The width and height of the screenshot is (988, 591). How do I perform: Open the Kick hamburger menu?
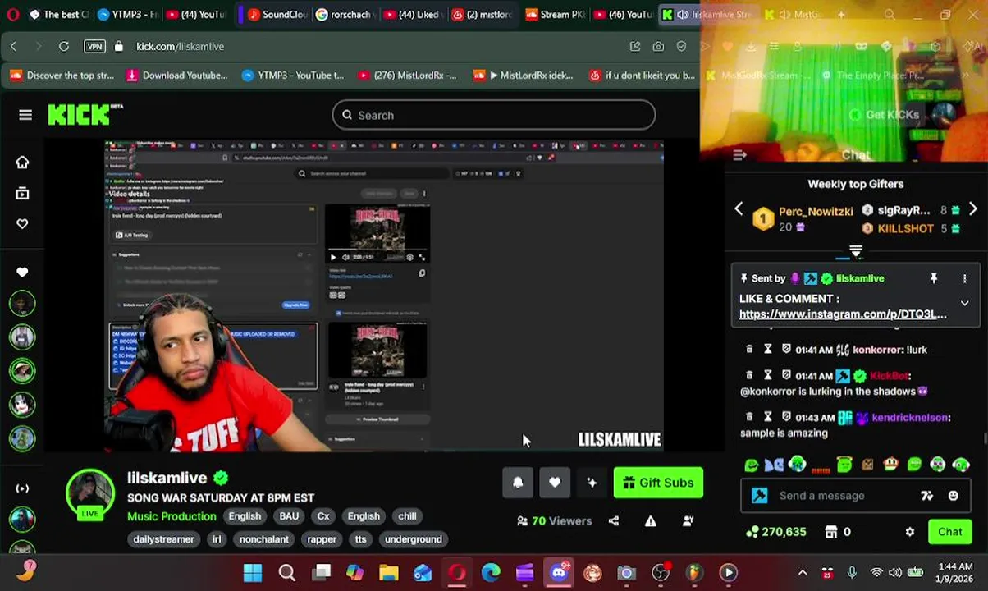(x=25, y=115)
